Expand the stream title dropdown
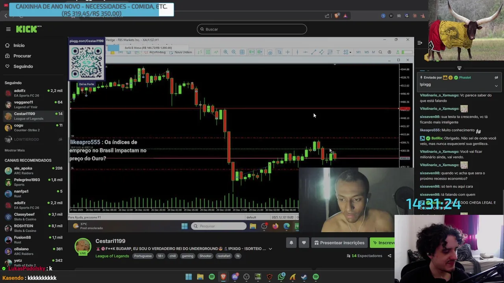Image resolution: width=504 pixels, height=283 pixels. (270, 249)
